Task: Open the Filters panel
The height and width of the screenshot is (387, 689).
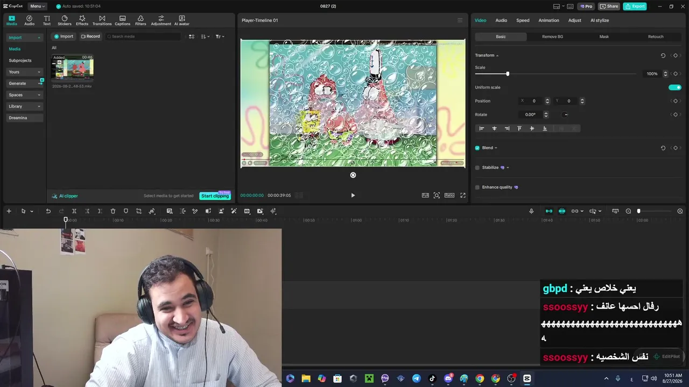Action: pos(140,20)
